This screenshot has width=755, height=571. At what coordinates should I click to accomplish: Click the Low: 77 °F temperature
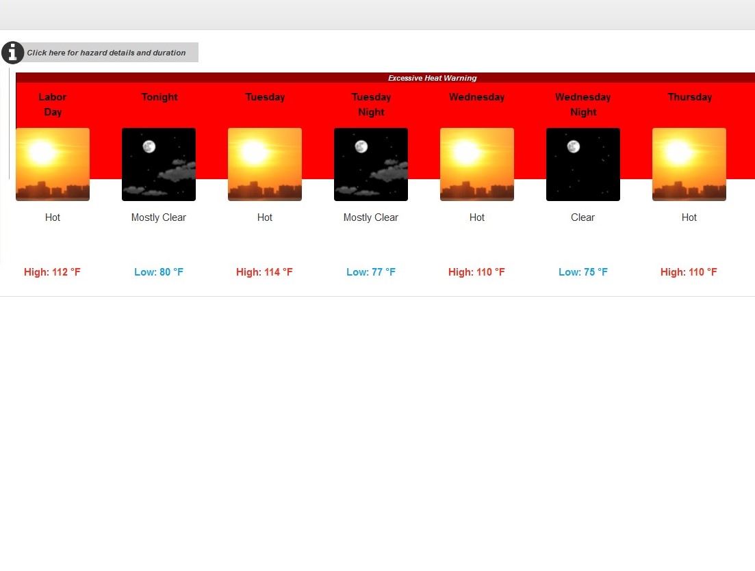coord(371,272)
